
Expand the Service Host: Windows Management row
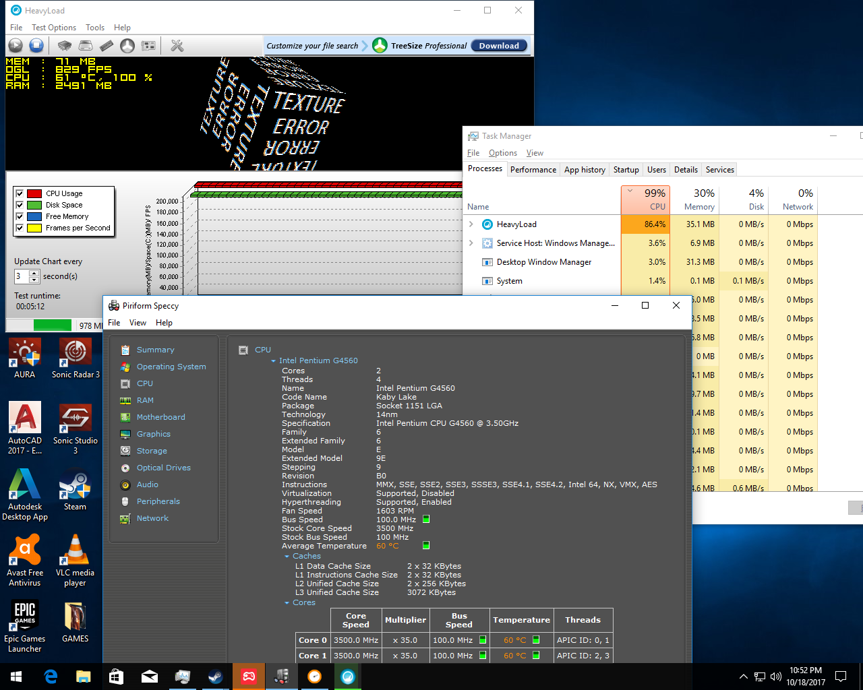[x=471, y=243]
